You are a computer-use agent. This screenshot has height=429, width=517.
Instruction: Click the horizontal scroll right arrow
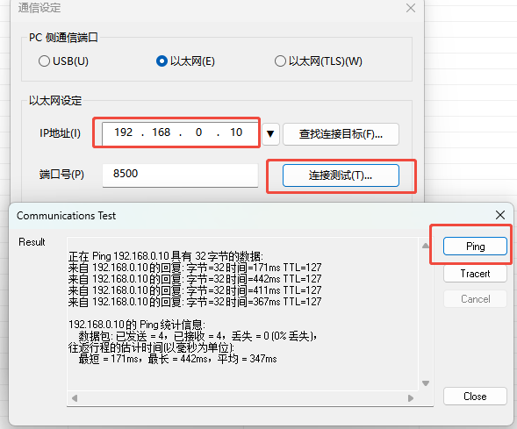(411, 398)
